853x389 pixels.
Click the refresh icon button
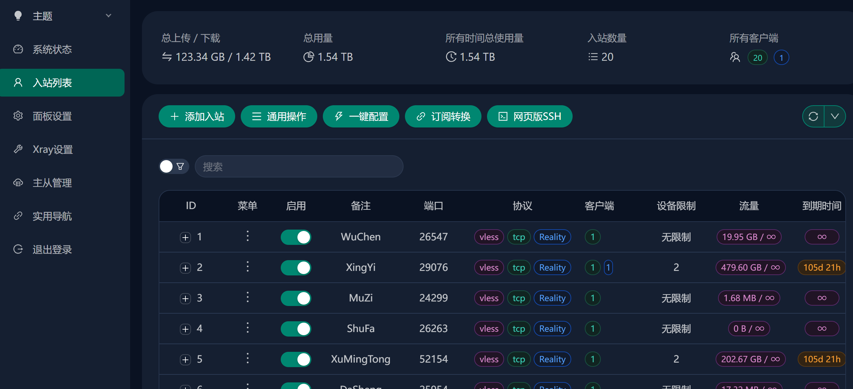813,116
